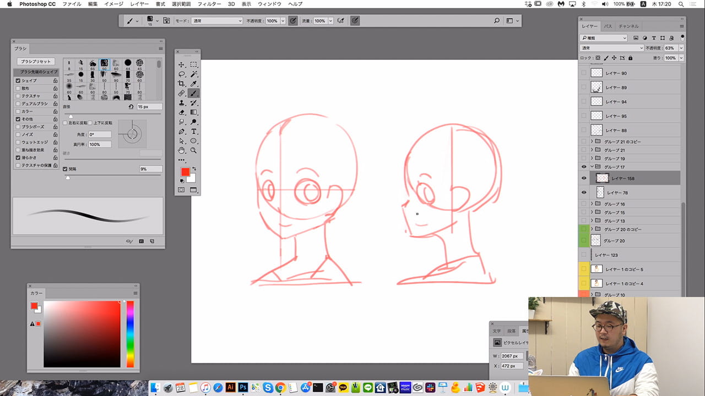This screenshot has height=396, width=705.
Task: Choose the Clone Stamp tool
Action: [181, 103]
